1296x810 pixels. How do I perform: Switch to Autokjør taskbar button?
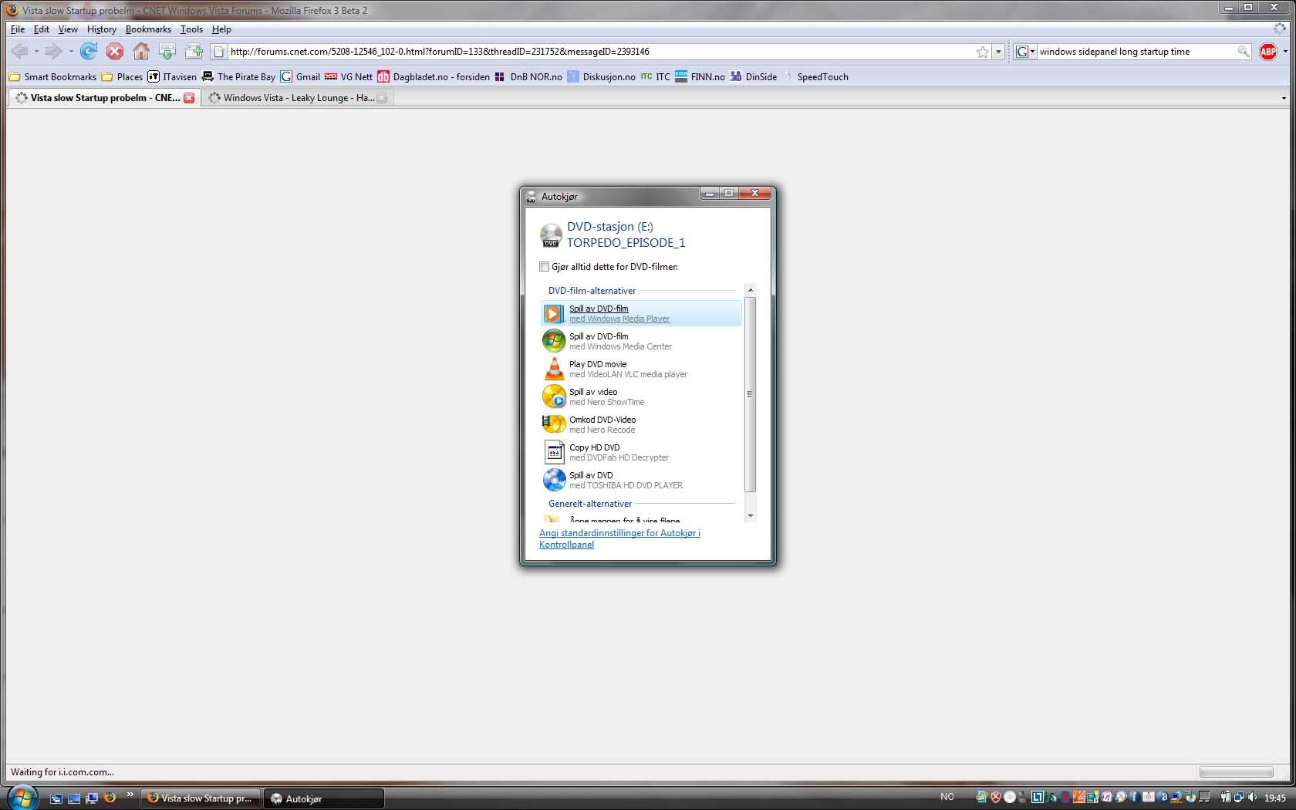(324, 798)
